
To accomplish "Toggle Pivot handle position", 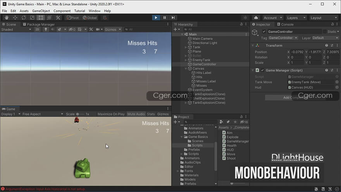I will [x=72, y=17].
